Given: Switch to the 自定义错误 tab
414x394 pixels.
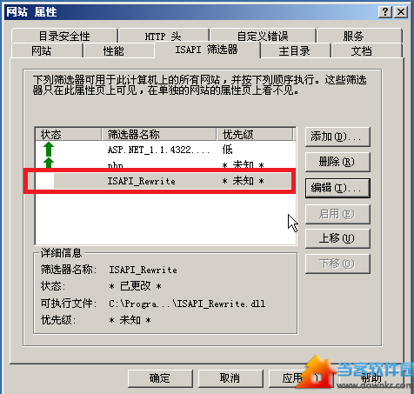Looking at the screenshot, I should coord(263,37).
